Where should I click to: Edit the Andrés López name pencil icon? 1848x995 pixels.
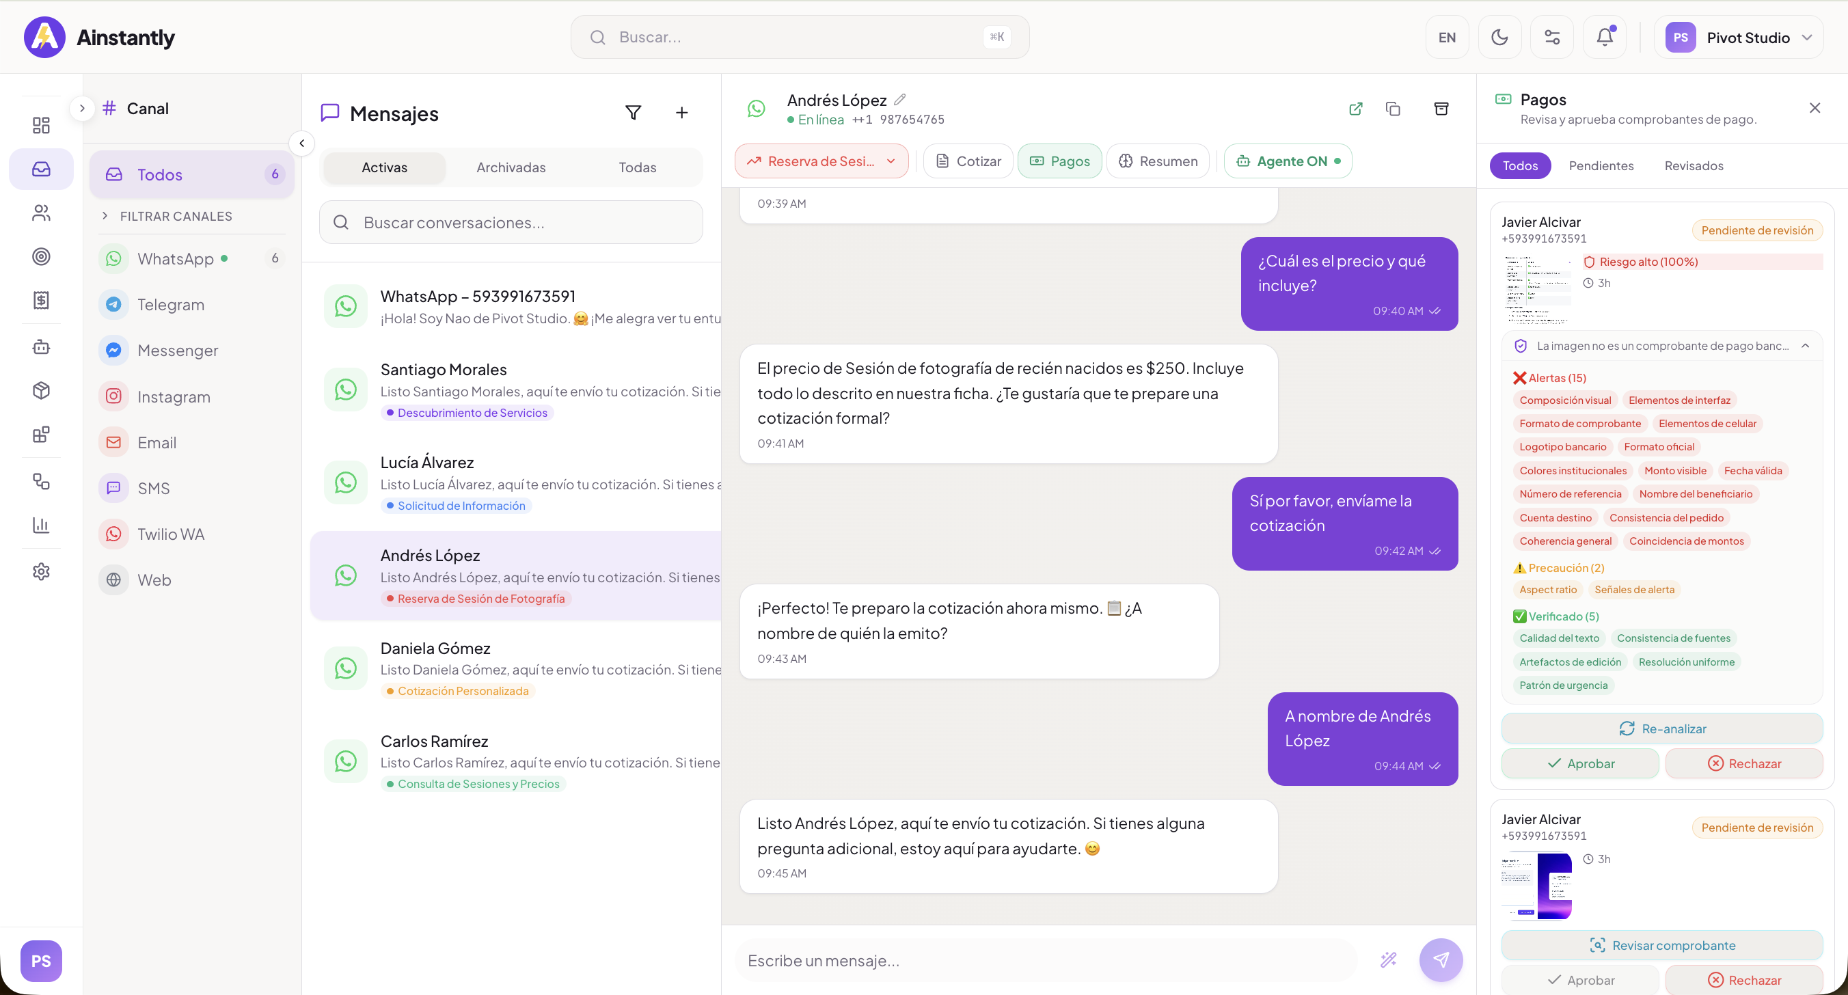point(899,100)
